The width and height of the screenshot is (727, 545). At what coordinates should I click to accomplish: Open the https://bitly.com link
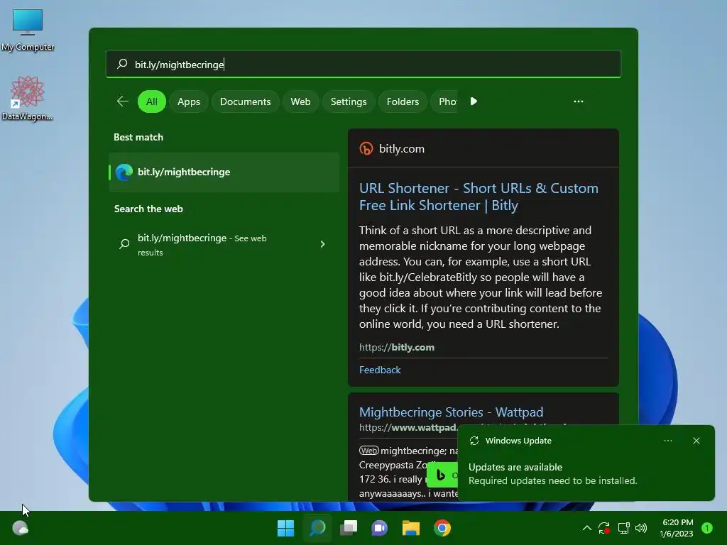tap(397, 347)
